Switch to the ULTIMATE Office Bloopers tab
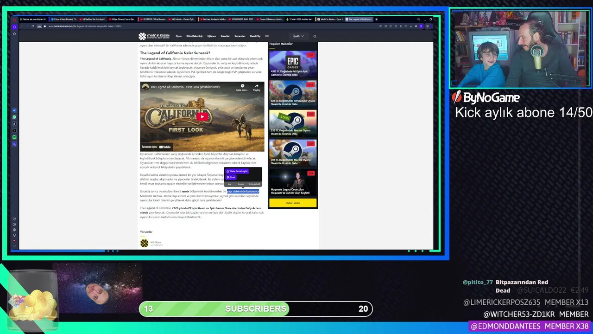This screenshot has height=334, width=593. (154, 19)
